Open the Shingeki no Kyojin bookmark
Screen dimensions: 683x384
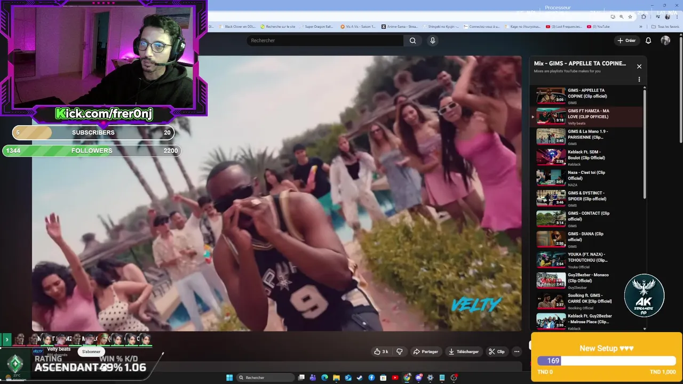coord(440,27)
